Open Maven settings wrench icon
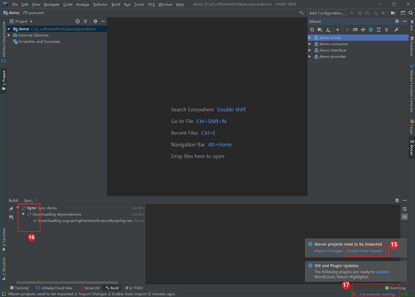This screenshot has width=415, height=297. (x=396, y=30)
